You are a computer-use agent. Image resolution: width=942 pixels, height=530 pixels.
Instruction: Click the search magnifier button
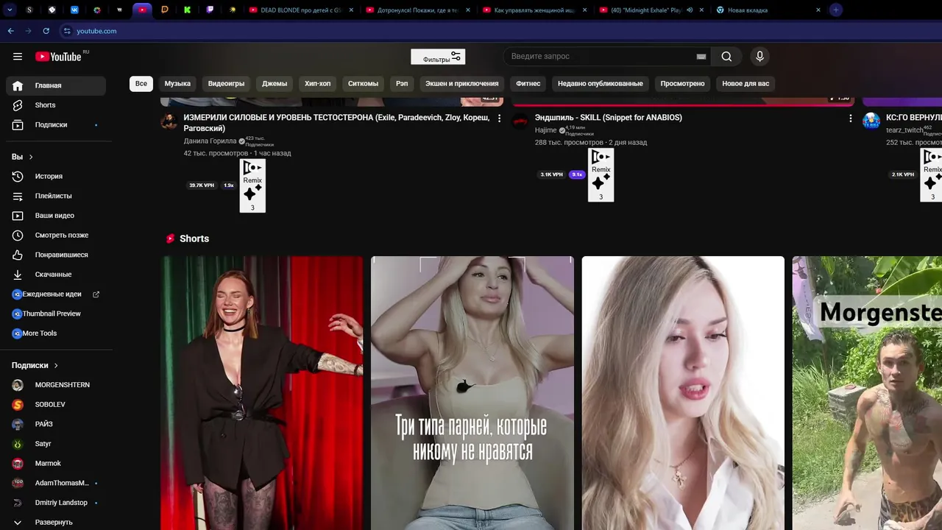[726, 57]
